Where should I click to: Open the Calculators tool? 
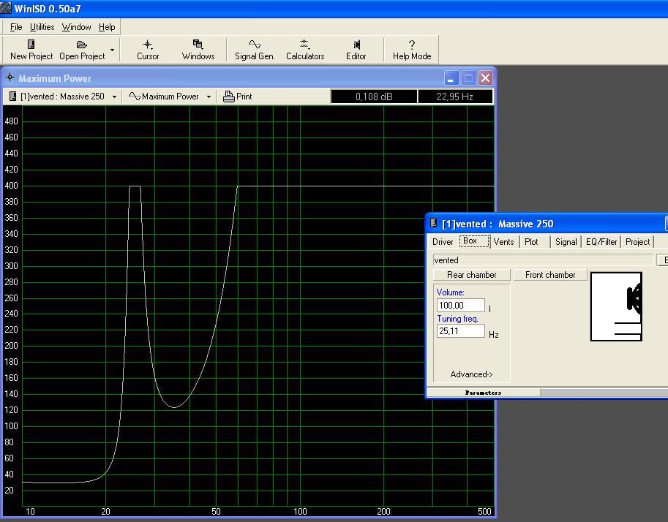305,45
